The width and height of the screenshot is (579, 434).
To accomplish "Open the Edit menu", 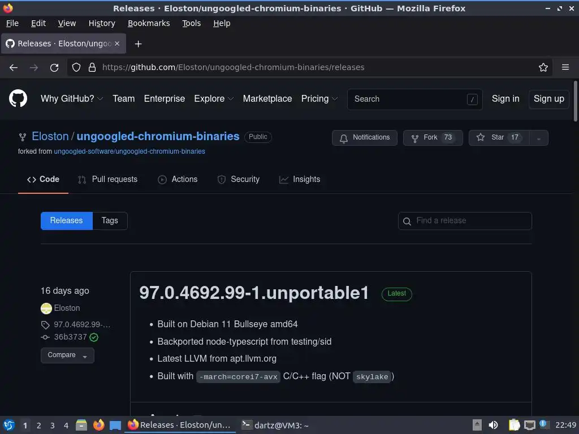I will pos(38,23).
